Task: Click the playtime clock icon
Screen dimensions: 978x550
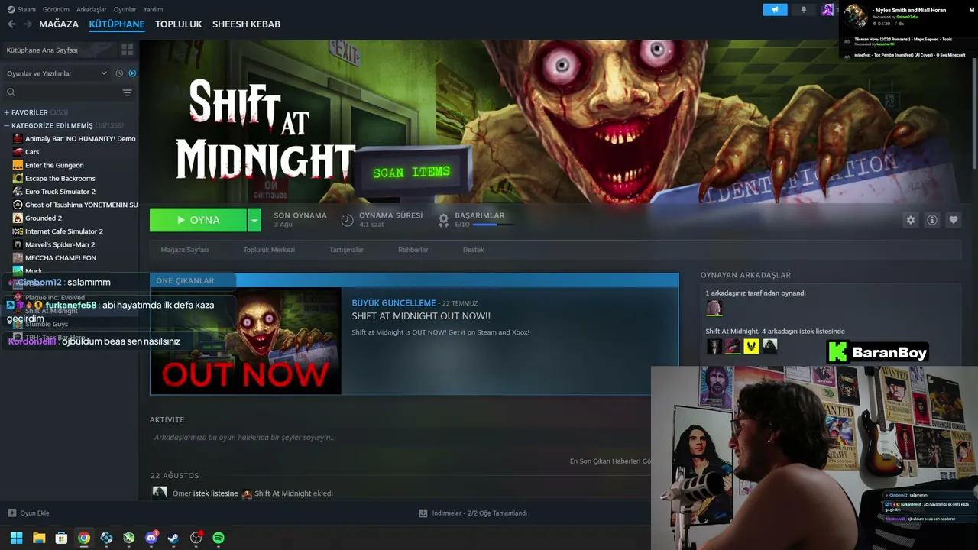Action: pyautogui.click(x=347, y=220)
